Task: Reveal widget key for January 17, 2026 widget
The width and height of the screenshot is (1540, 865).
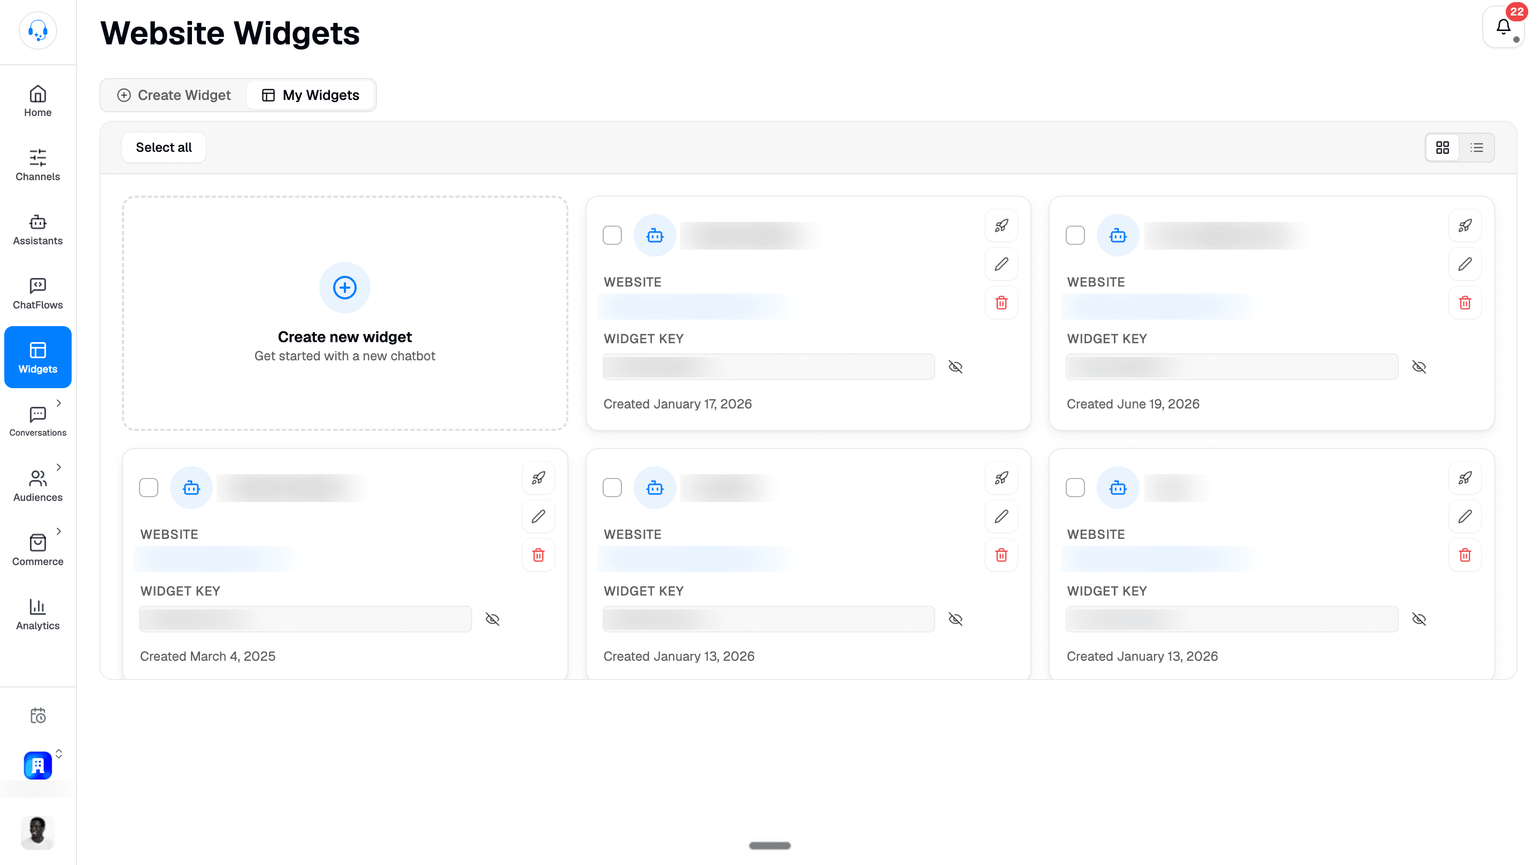Action: pos(956,367)
